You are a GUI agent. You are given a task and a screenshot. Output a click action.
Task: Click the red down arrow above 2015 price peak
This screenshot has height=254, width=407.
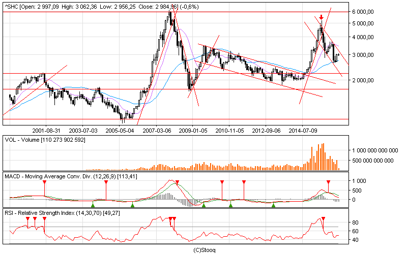pyautogui.click(x=322, y=17)
